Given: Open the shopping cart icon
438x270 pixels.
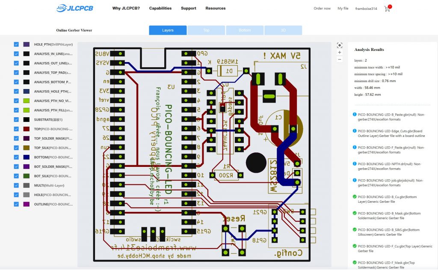Looking at the screenshot, I should pyautogui.click(x=387, y=9).
